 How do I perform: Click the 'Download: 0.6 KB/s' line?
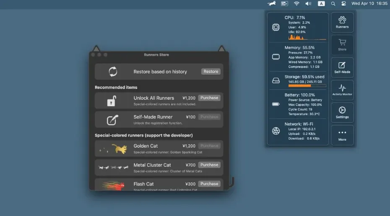tap(304, 139)
